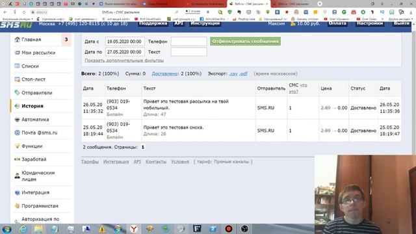
Task: Open the Настройки header button
Action: pyautogui.click(x=370, y=23)
